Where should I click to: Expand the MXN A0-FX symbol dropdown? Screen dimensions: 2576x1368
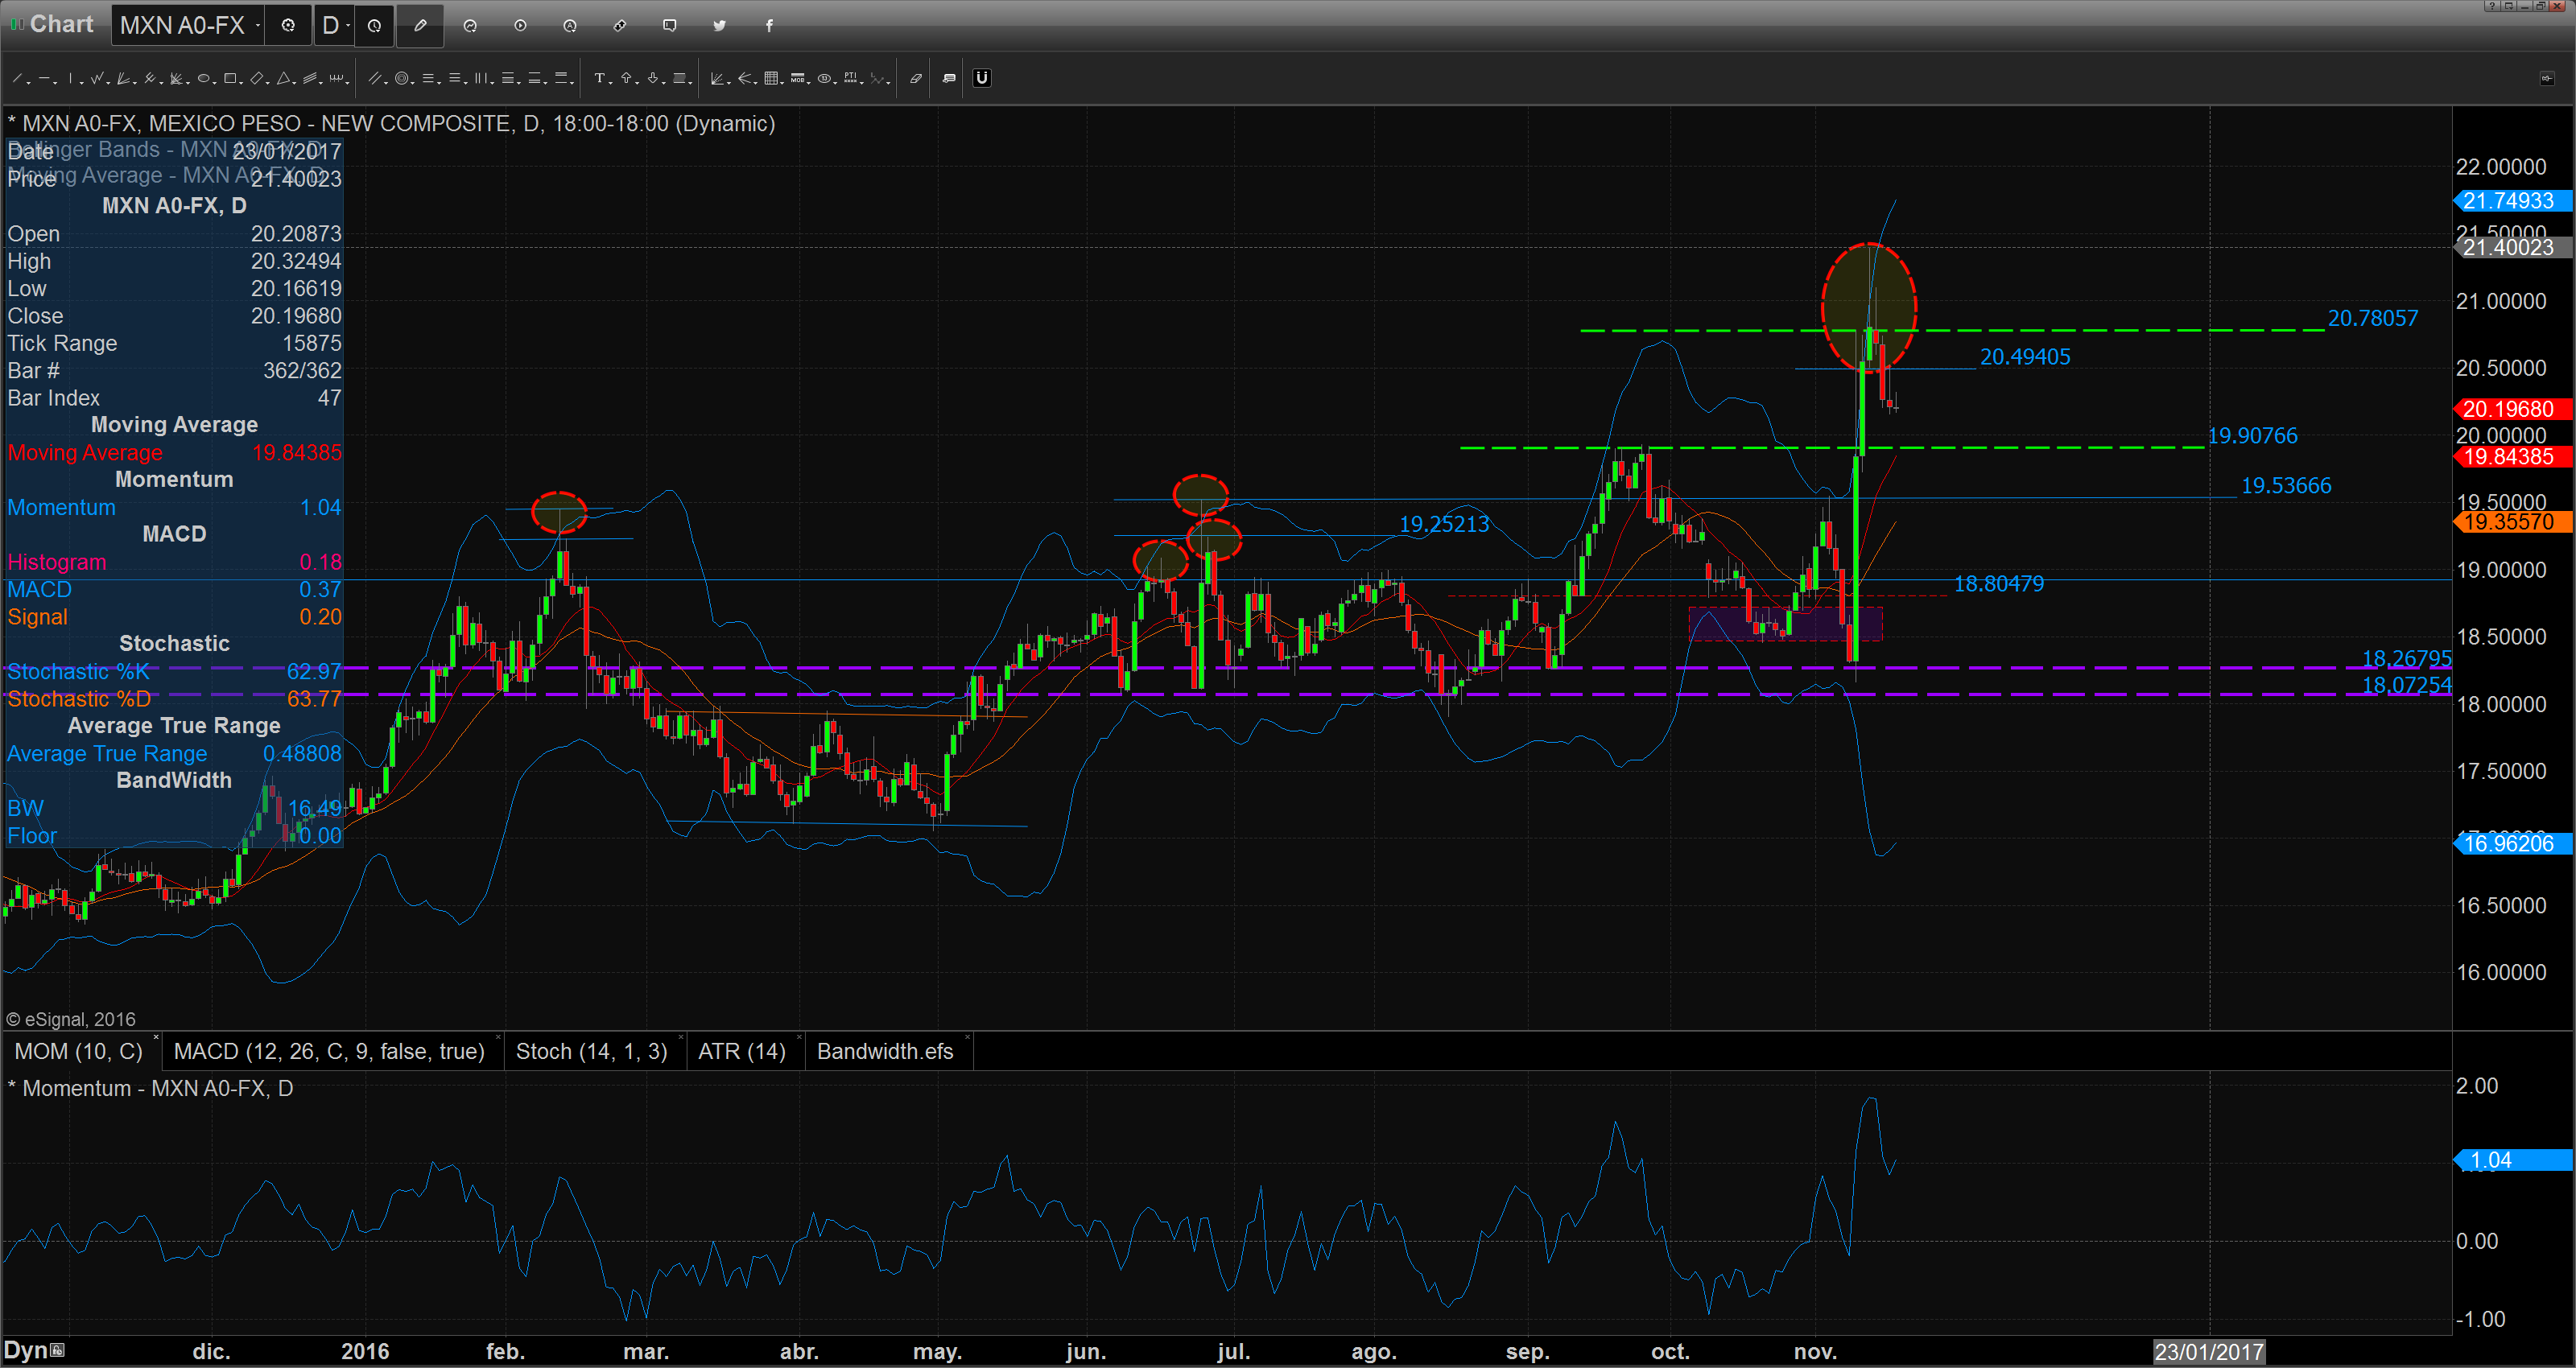pos(258,25)
